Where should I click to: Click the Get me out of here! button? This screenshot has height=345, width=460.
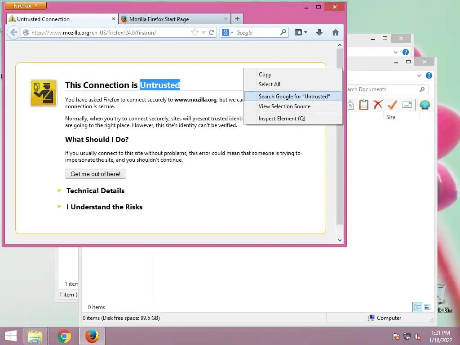tap(95, 174)
